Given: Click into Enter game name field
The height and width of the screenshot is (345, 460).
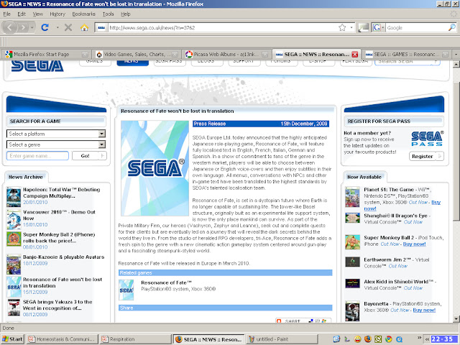Looking at the screenshot, I should point(37,156).
